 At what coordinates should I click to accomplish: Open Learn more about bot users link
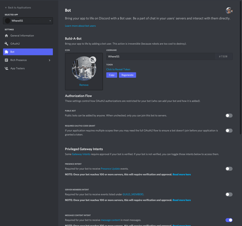80,26
